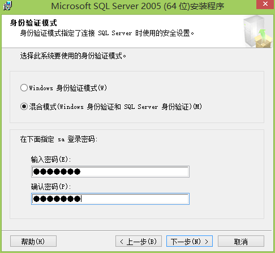Click the window title bar text
The height and width of the screenshot is (253, 275).
[137, 6]
